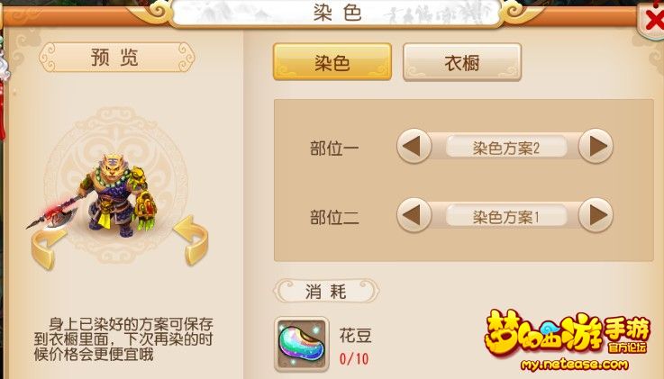664x379 pixels.
Task: Open the 衣橱 wardrobe tab
Action: click(462, 62)
